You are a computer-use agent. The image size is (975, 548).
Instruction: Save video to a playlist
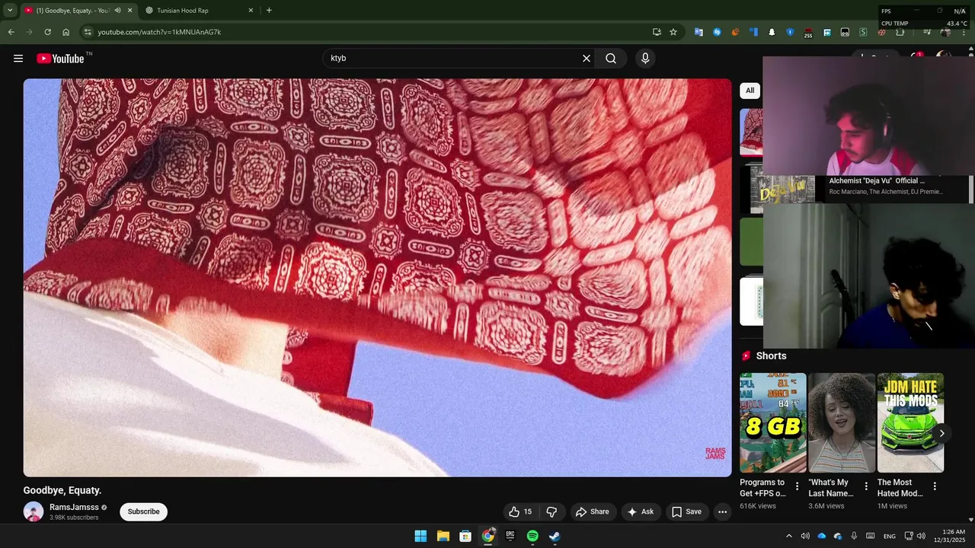(686, 511)
